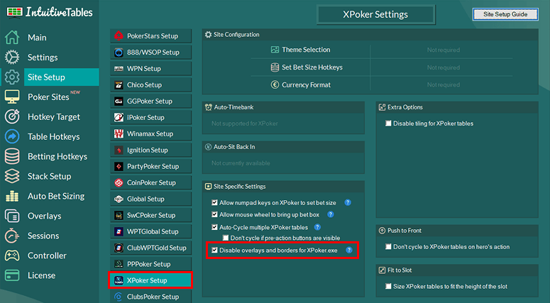Select PPPoker Setup in site list
The height and width of the screenshot is (303, 550).
tap(151, 264)
